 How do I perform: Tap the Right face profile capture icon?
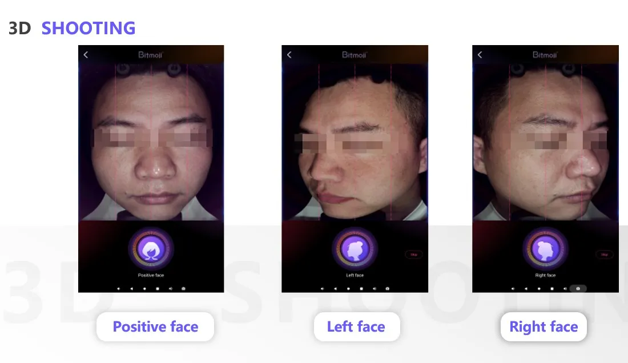tap(545, 249)
